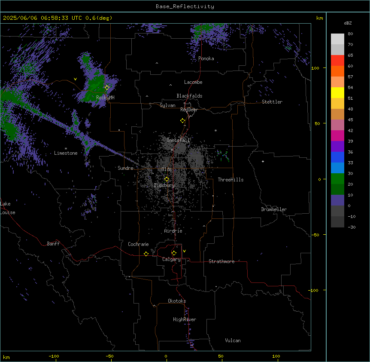Click the Sylvan label on map
The height and width of the screenshot is (362, 370).
click(x=167, y=105)
